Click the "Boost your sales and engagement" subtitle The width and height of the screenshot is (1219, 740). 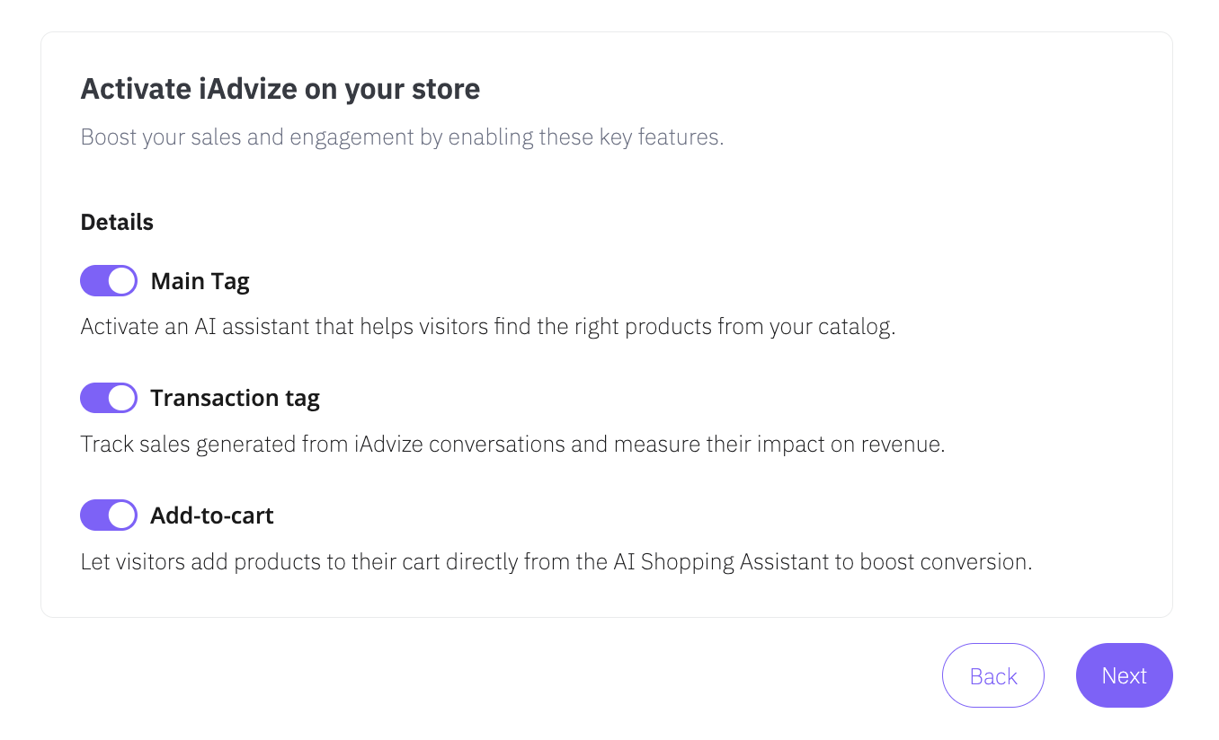tap(402, 137)
